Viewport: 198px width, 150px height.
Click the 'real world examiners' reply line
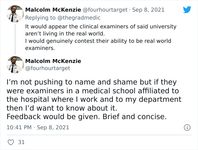[98, 41]
